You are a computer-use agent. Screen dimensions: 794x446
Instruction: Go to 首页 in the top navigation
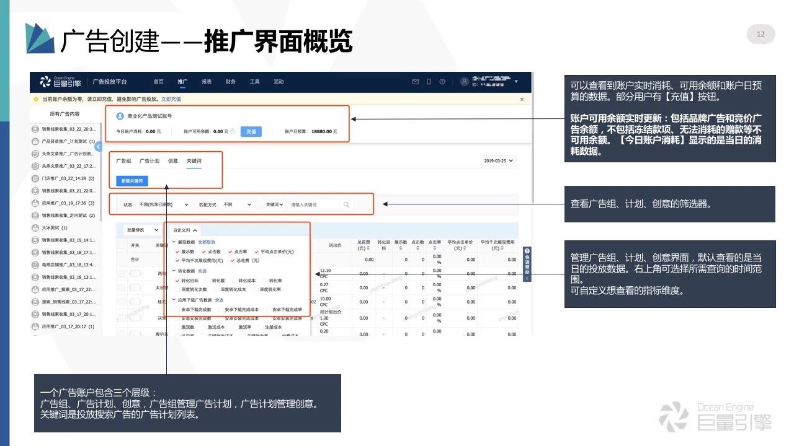(x=158, y=82)
